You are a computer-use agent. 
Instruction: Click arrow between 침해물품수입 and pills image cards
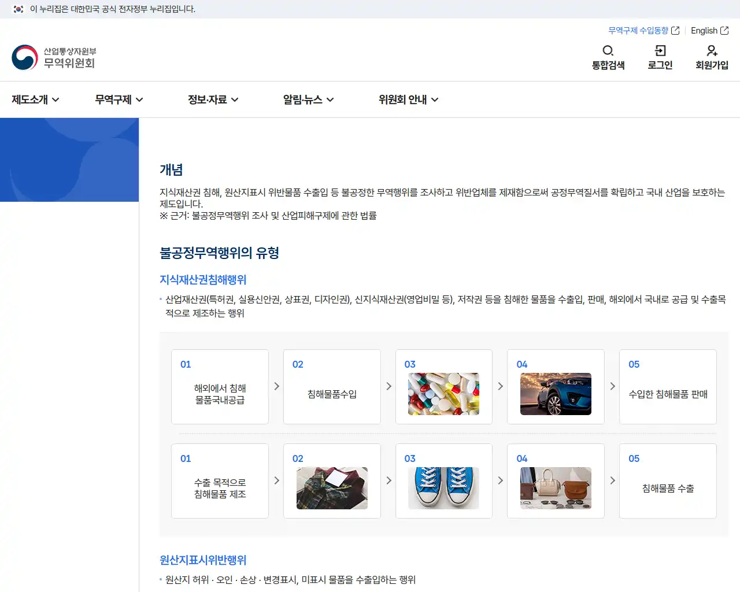(388, 386)
